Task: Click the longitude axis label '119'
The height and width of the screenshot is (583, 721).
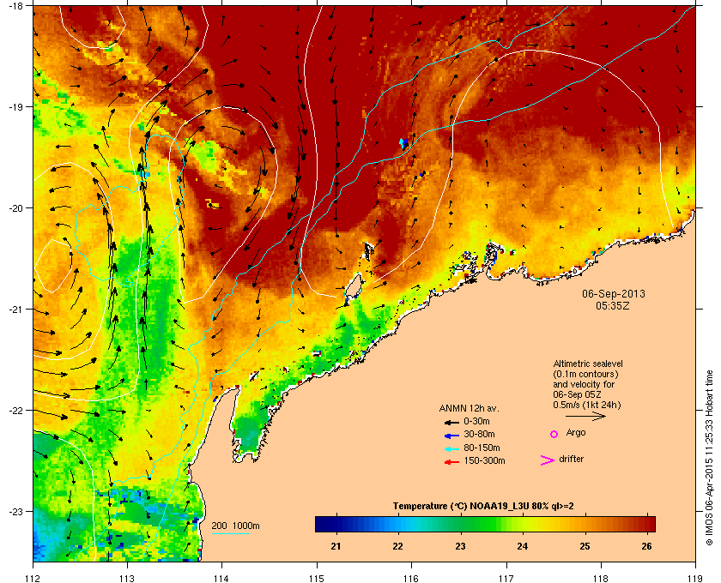Action: coord(695,579)
